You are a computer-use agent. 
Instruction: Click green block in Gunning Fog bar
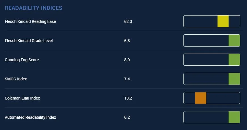(x=234, y=60)
